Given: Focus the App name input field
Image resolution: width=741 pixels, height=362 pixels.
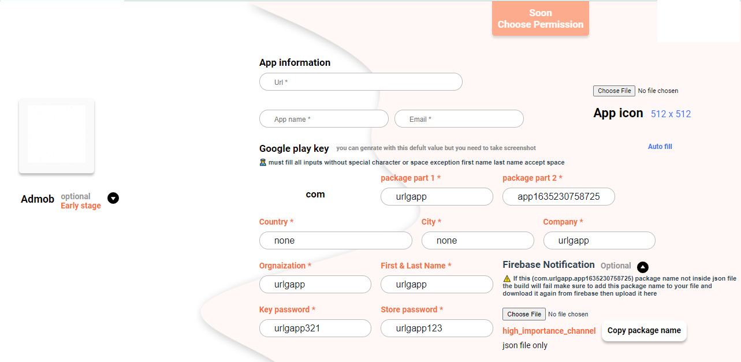Looking at the screenshot, I should [324, 119].
